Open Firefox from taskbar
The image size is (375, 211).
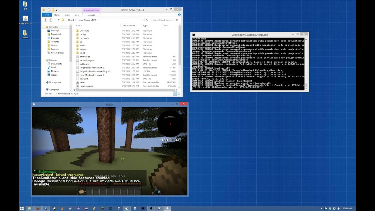pos(38,208)
